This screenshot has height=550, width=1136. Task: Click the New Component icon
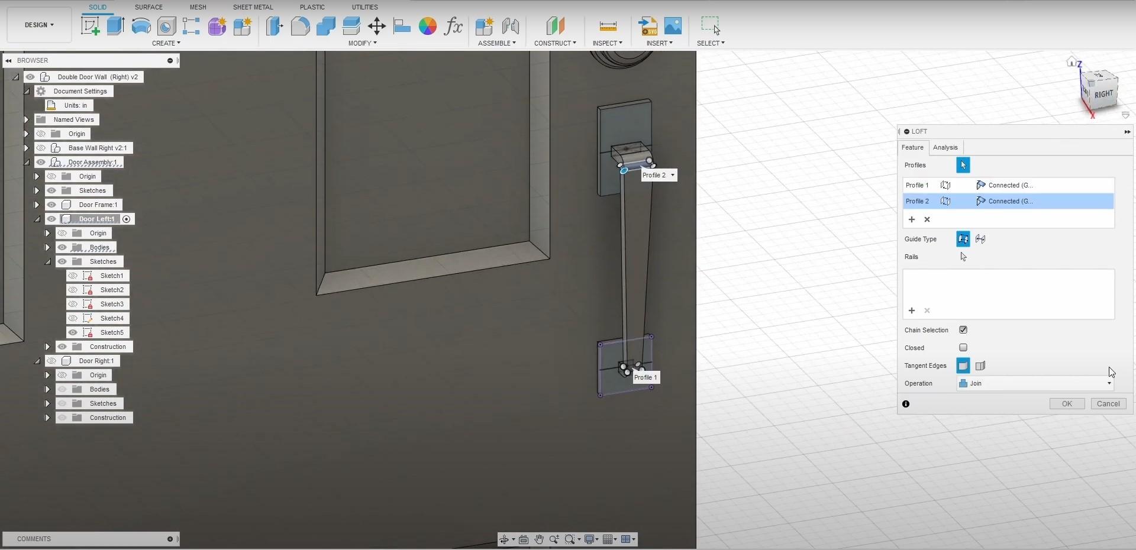484,26
